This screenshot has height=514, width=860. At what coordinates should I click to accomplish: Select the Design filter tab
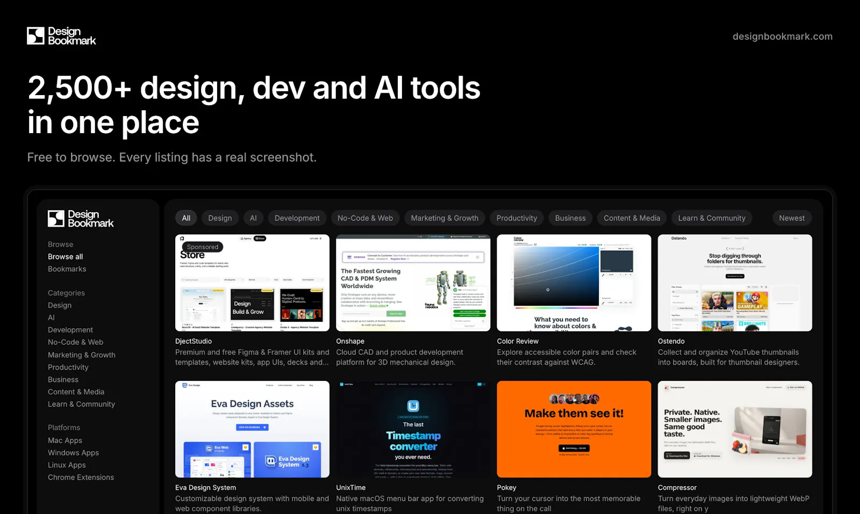pos(220,218)
